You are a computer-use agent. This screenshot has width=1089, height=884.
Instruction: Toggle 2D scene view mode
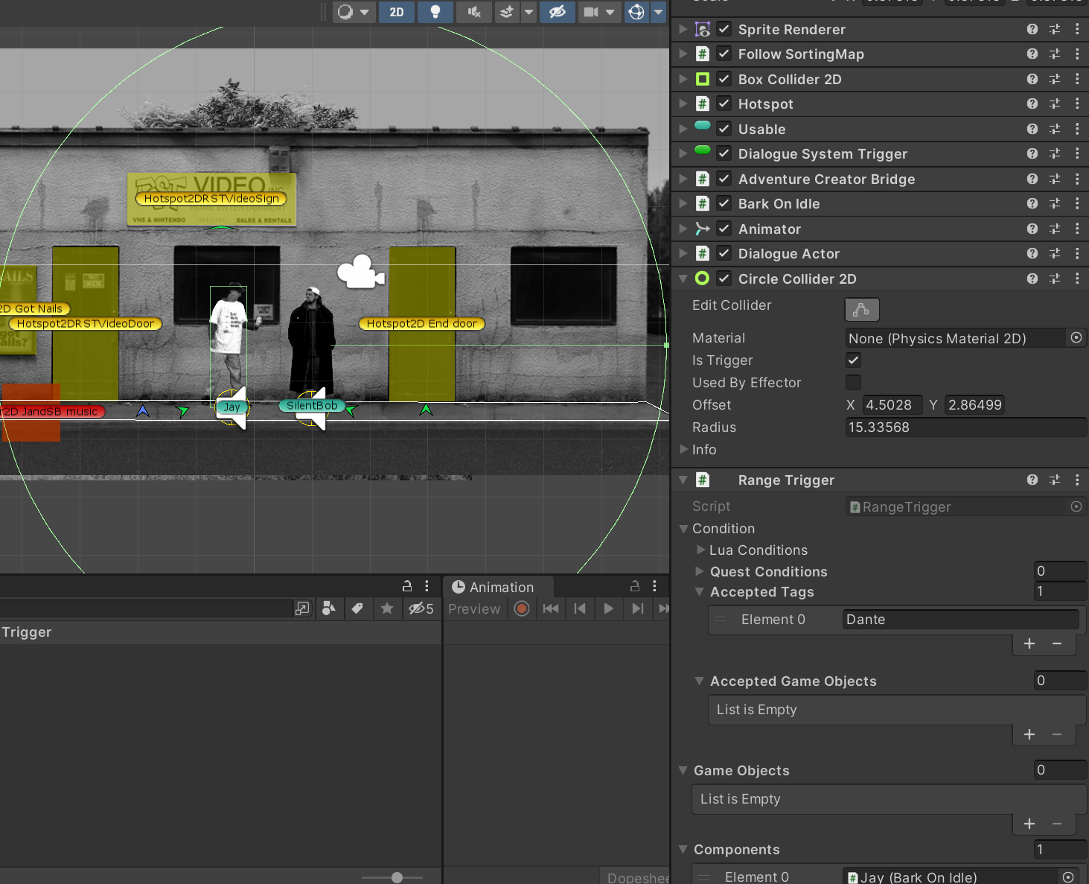point(397,12)
